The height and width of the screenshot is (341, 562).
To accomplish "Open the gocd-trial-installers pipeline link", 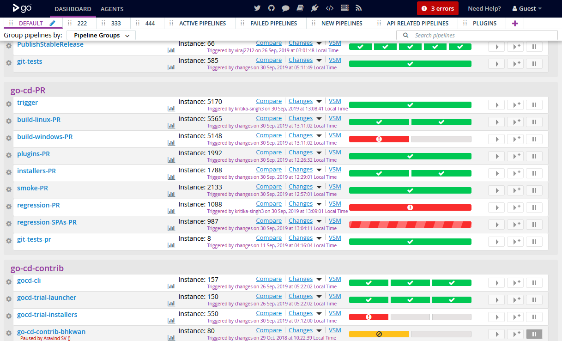I will (47, 315).
